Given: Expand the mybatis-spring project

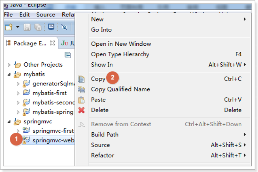Looking at the screenshot, I should coord(18,112).
